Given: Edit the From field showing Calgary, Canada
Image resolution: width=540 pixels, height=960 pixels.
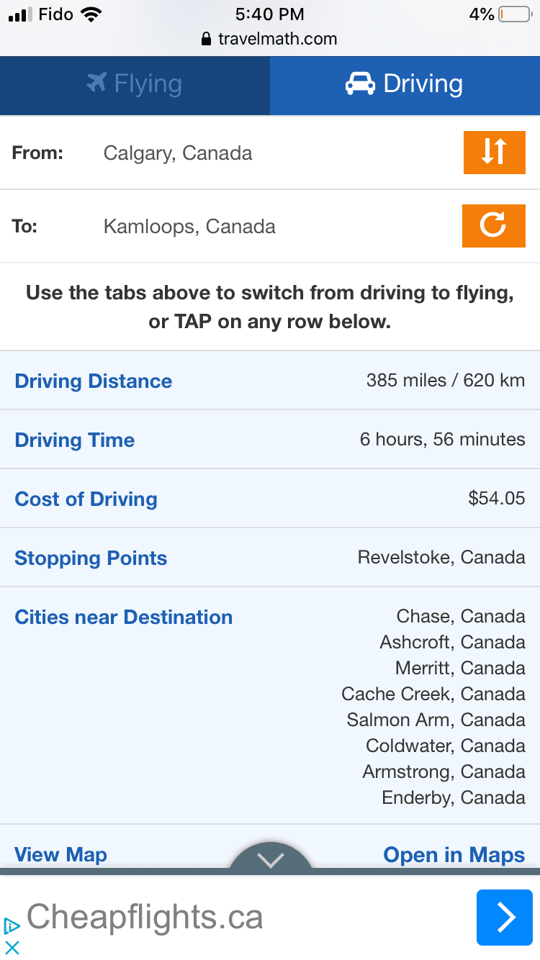Looking at the screenshot, I should (x=178, y=153).
